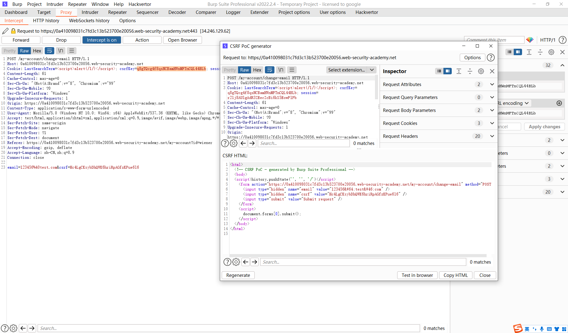This screenshot has width=568, height=333.
Task: Click previous match arrow for CSRF HTML search
Action: coord(246,262)
